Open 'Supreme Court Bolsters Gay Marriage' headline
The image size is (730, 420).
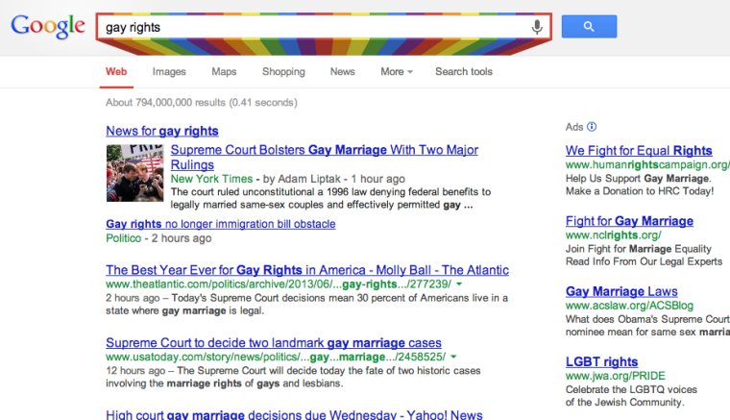324,157
